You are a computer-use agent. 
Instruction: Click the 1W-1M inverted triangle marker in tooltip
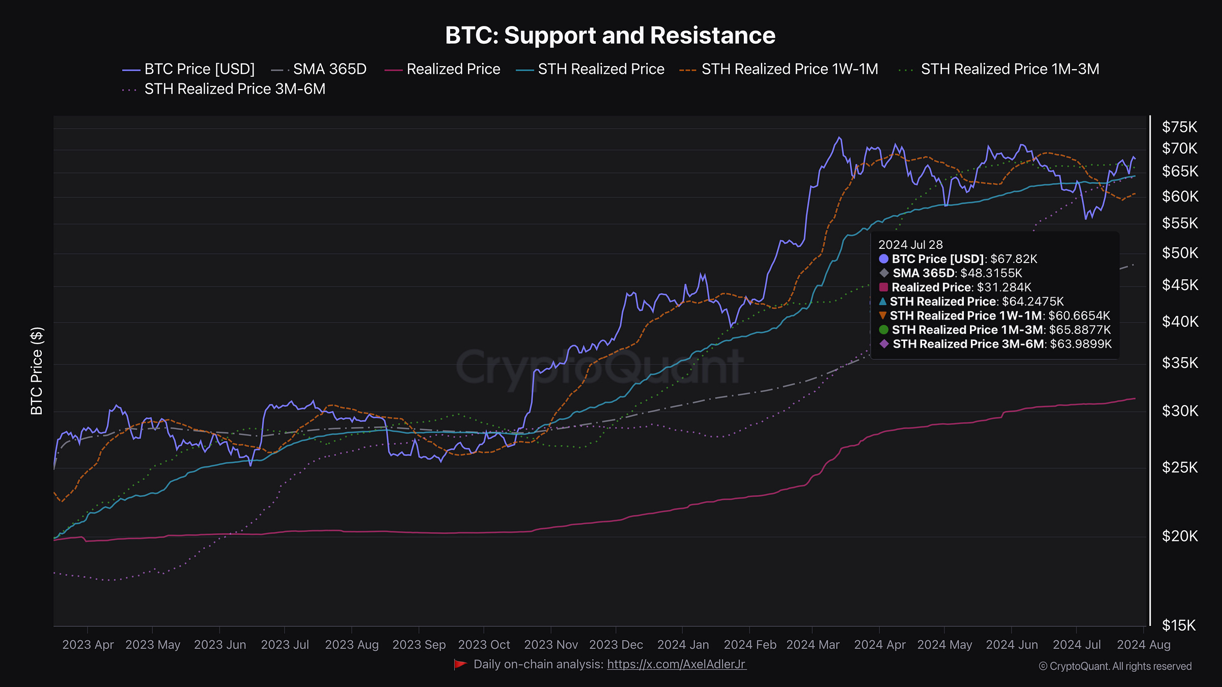point(883,316)
